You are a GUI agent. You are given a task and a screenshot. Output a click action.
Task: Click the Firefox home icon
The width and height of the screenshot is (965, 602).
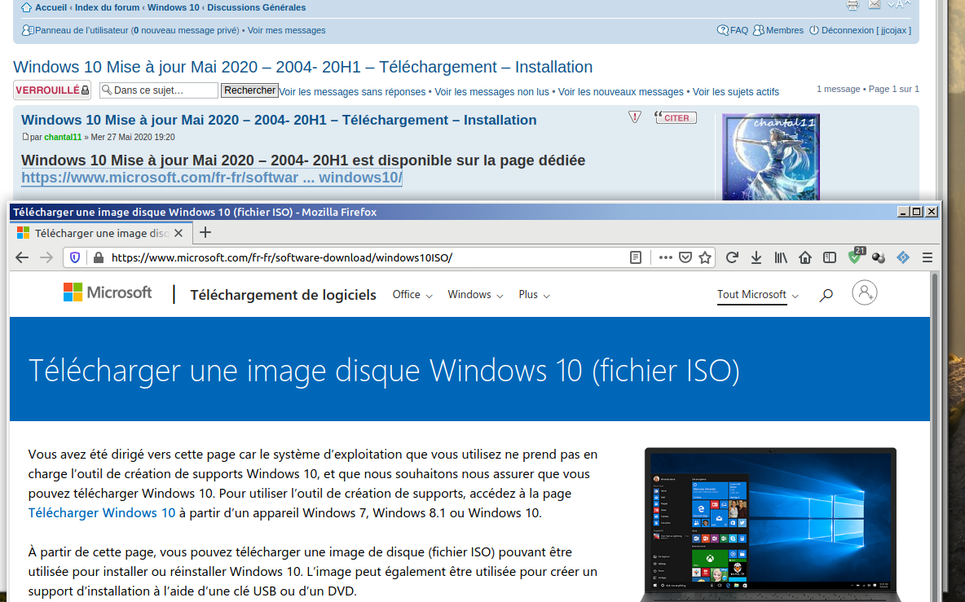pos(805,257)
